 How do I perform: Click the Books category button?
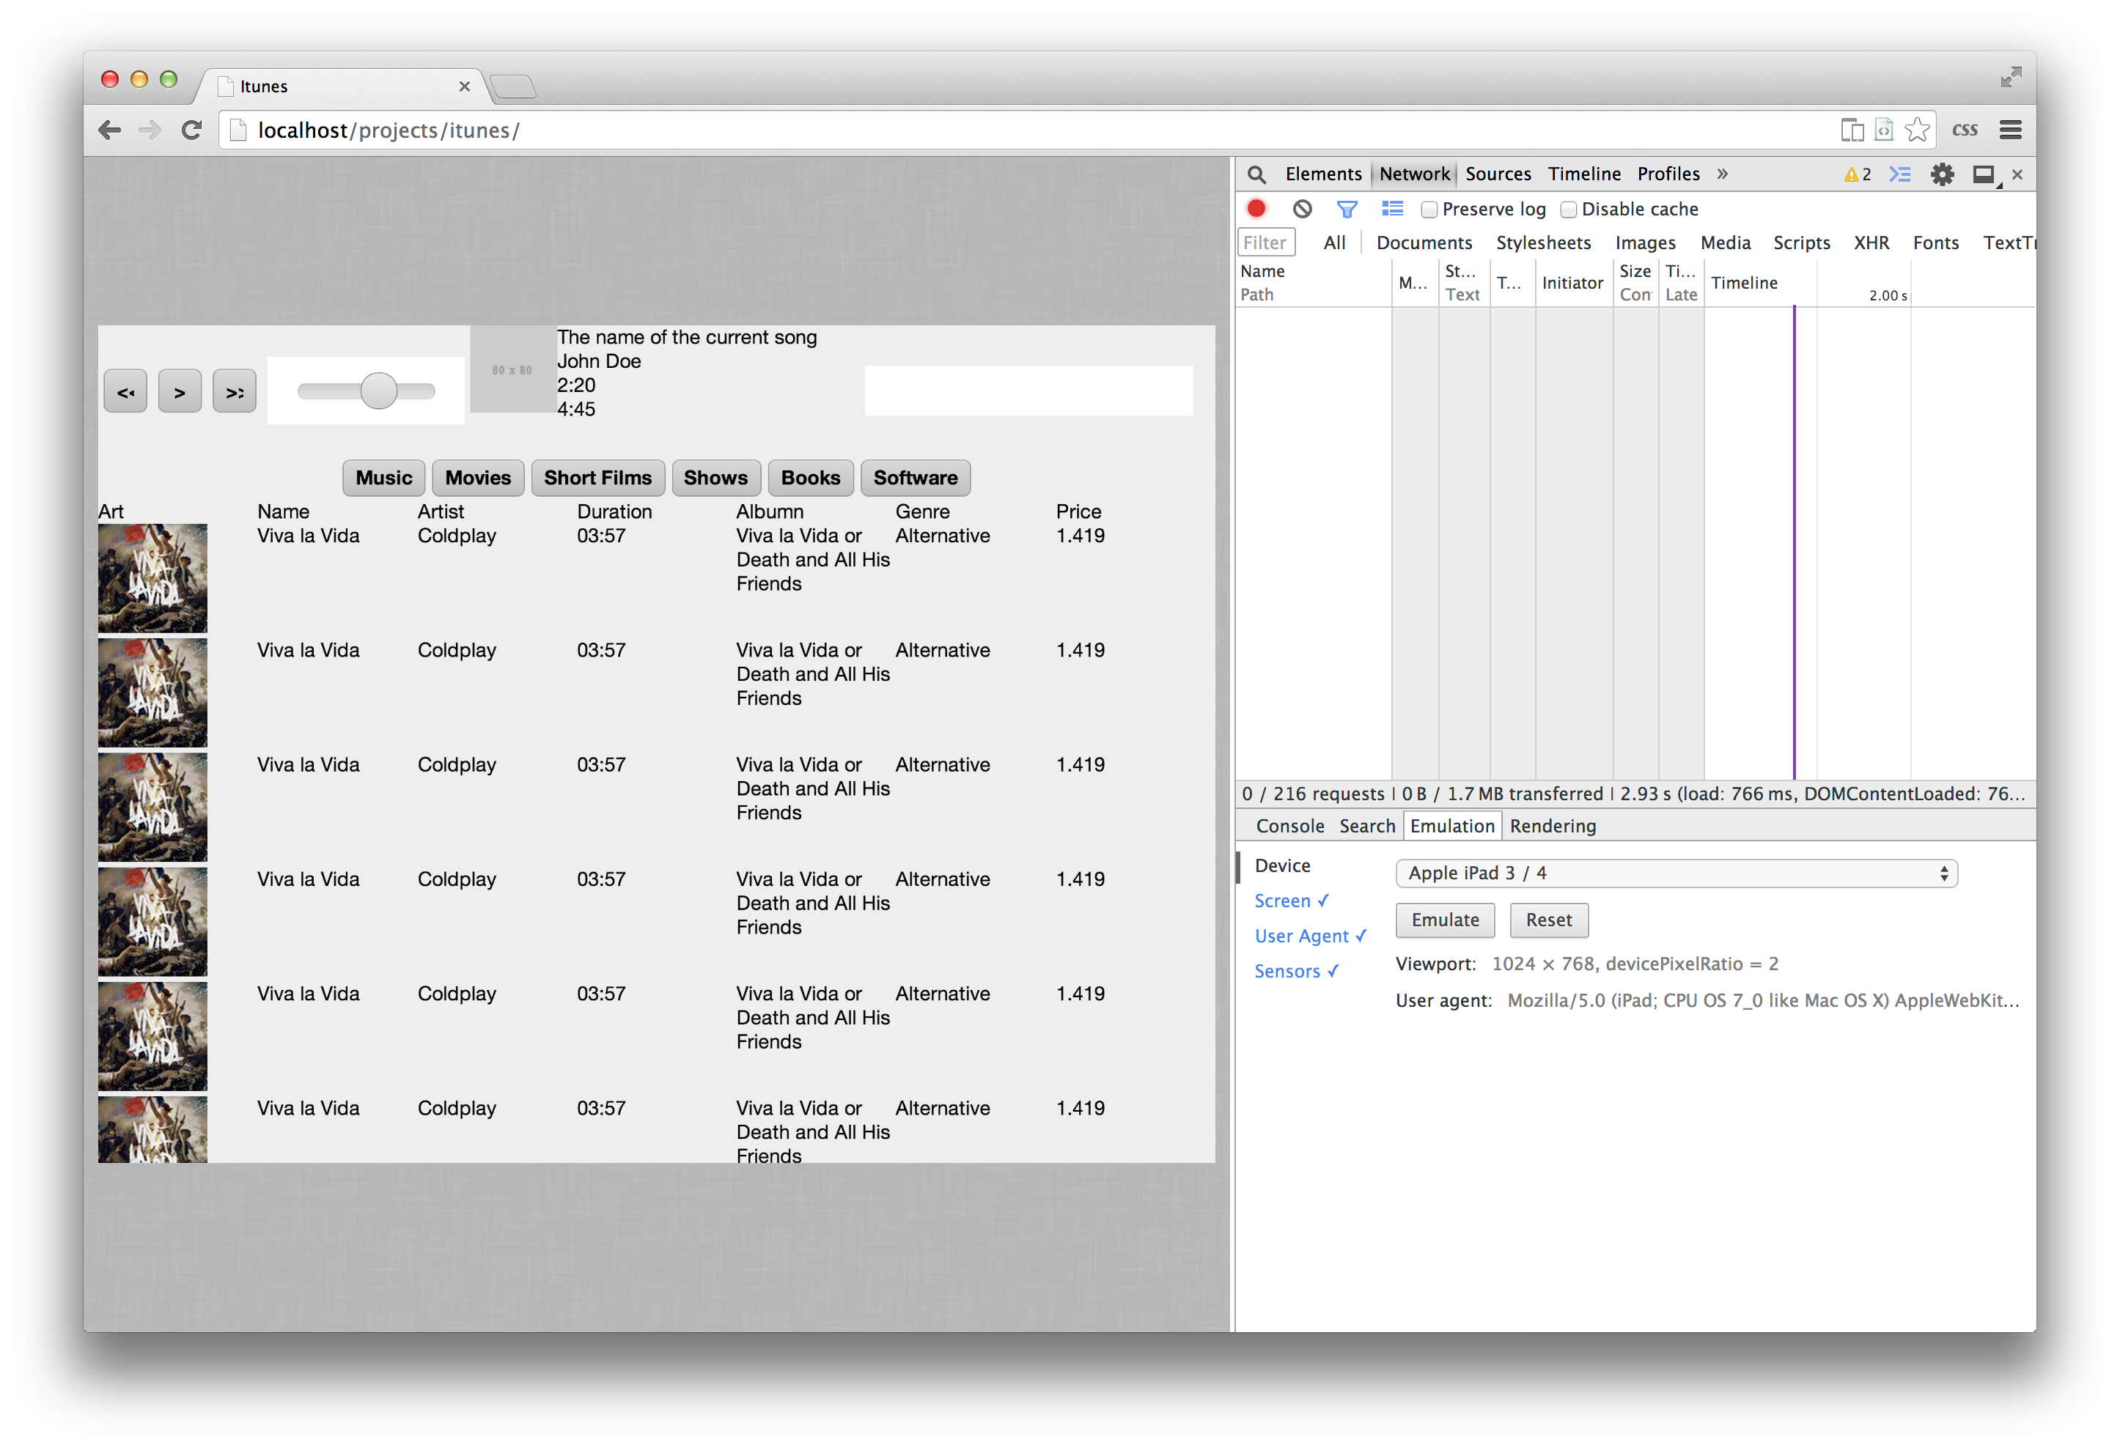tap(810, 478)
